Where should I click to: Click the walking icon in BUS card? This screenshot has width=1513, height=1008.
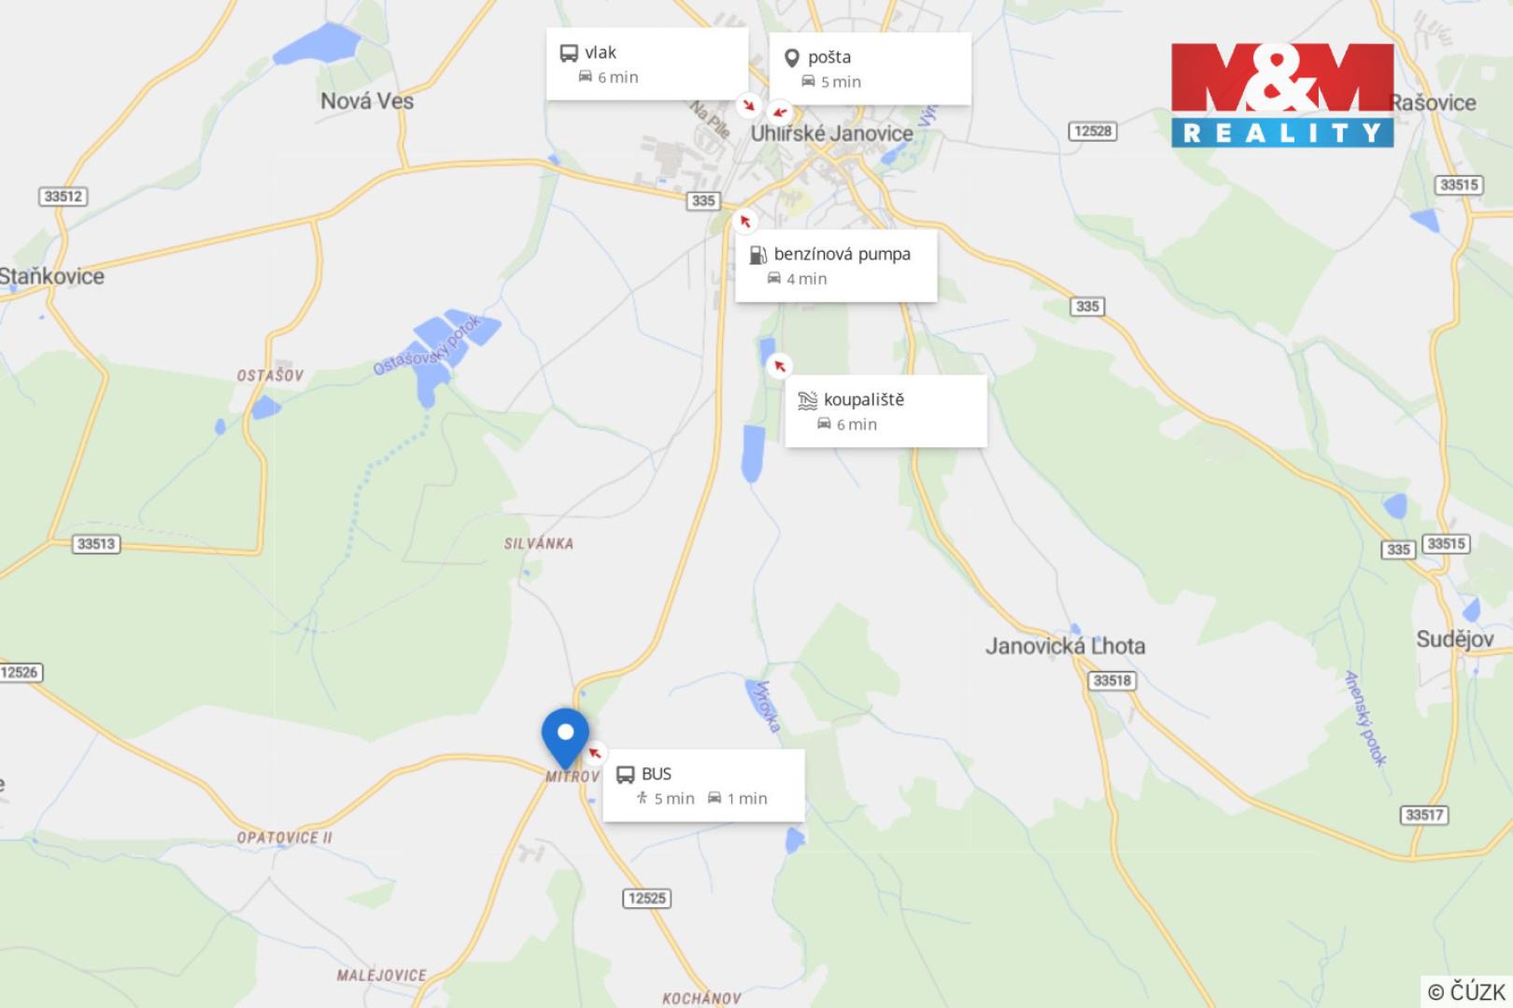642,798
